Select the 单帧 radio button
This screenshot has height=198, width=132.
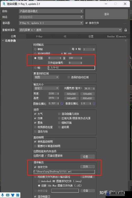click(35, 49)
